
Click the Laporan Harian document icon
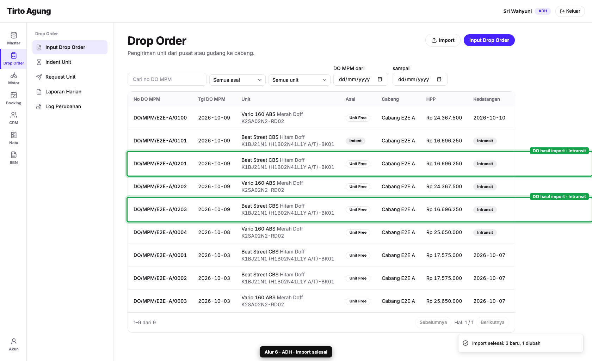point(39,92)
